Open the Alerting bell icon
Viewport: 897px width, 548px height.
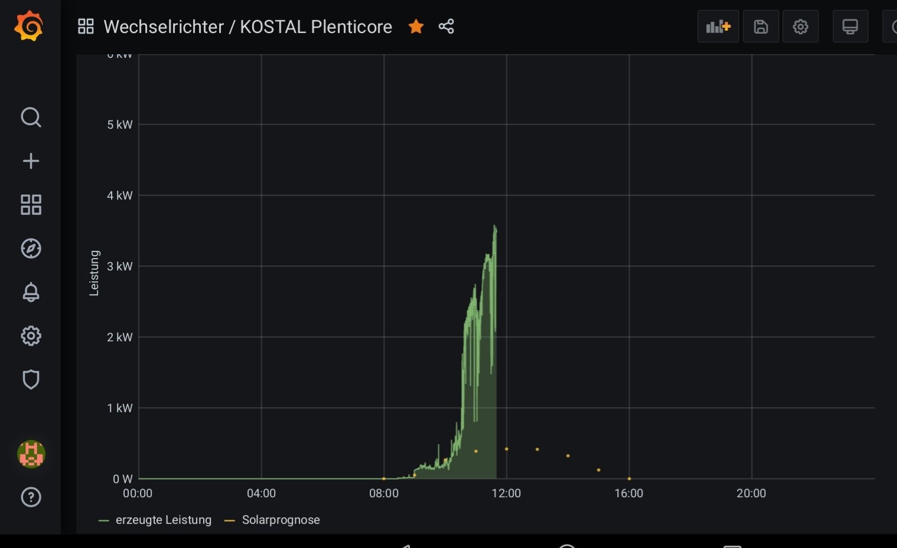[31, 292]
